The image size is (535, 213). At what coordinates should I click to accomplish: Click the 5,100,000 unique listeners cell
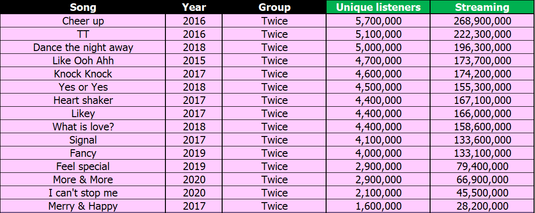378,34
